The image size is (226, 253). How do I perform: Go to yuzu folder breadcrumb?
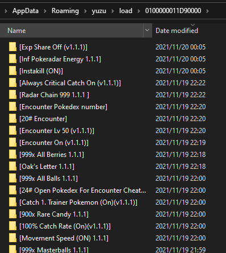point(99,11)
